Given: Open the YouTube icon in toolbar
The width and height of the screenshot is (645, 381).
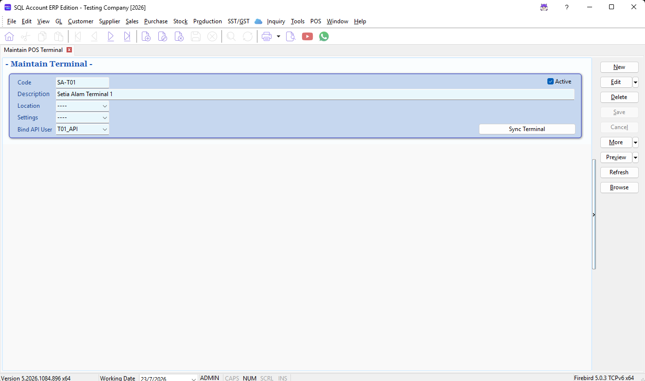Looking at the screenshot, I should click(x=307, y=36).
